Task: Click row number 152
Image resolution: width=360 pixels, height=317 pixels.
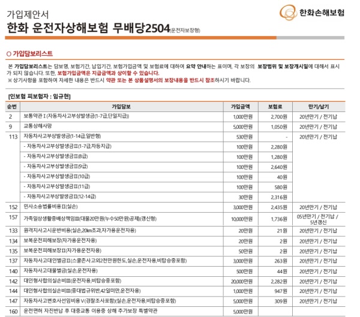Action: 13,207
